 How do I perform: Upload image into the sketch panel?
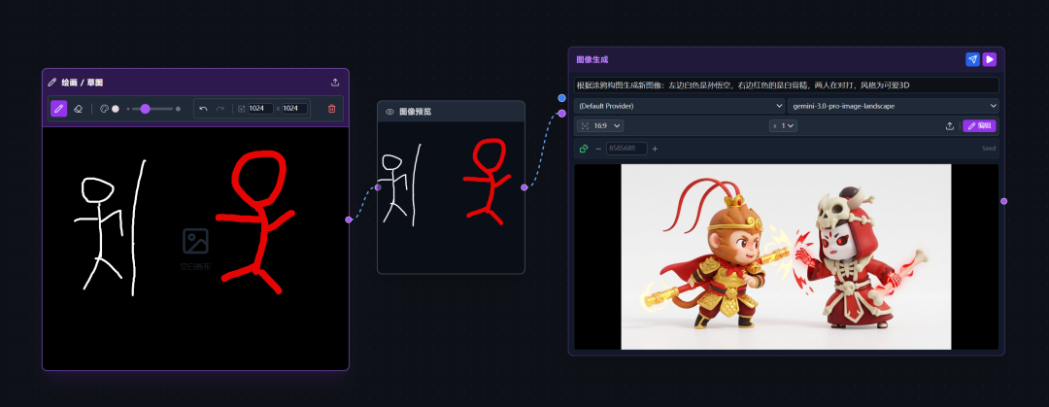click(335, 83)
